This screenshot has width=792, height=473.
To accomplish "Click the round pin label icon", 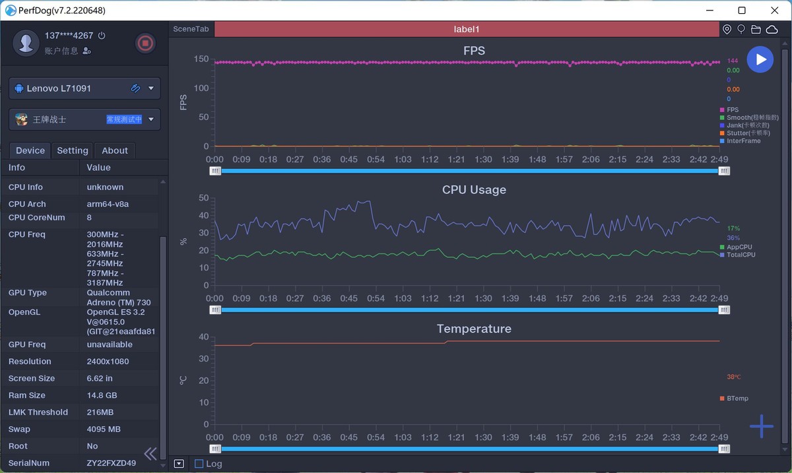I will (741, 30).
